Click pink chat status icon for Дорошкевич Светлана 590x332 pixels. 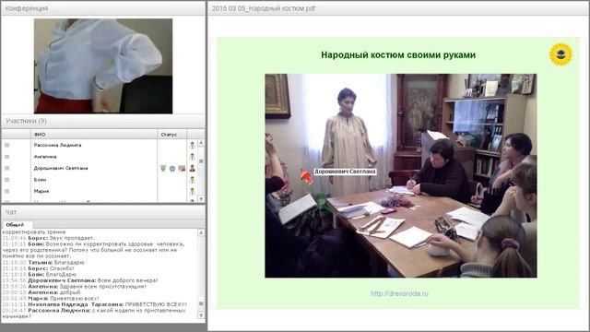[182, 168]
